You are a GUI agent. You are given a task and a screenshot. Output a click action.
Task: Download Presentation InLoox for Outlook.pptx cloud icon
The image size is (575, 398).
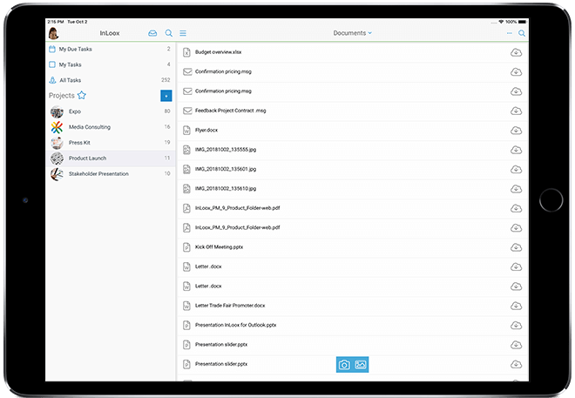[516, 326]
